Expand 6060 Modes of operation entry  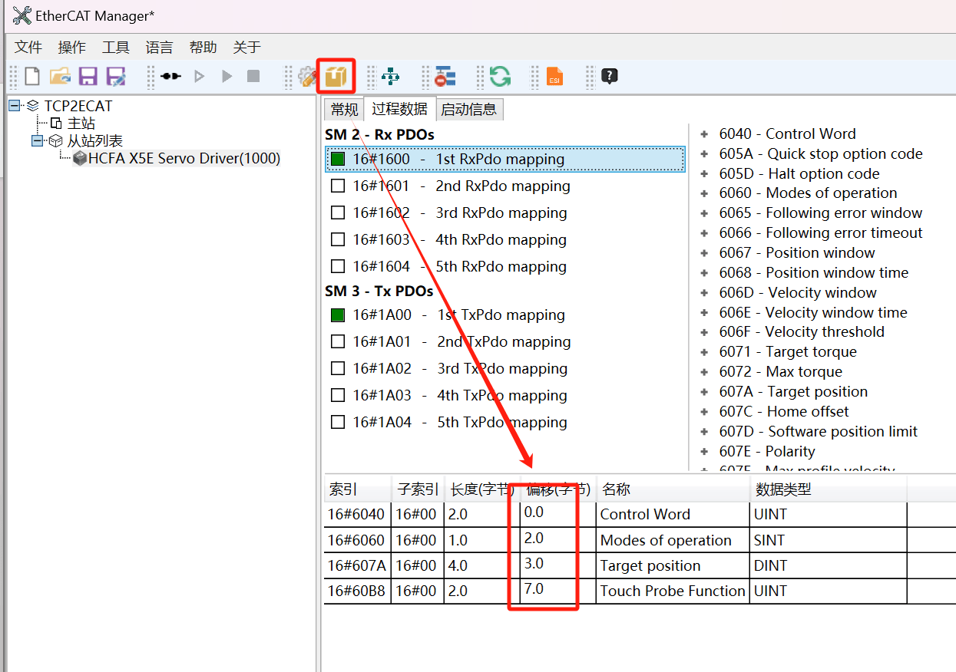(x=704, y=193)
